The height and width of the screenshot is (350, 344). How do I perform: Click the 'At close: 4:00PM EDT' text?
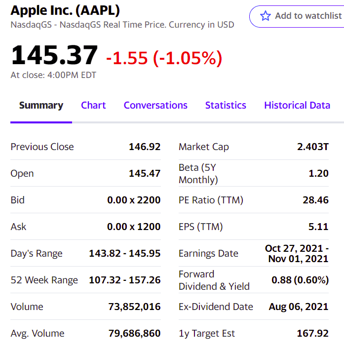[53, 75]
